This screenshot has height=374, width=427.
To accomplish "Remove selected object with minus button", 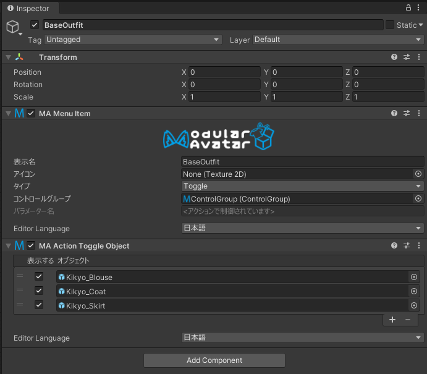I will point(408,320).
